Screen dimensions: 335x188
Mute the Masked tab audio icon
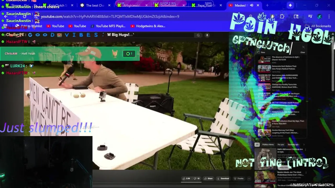coord(252,5)
